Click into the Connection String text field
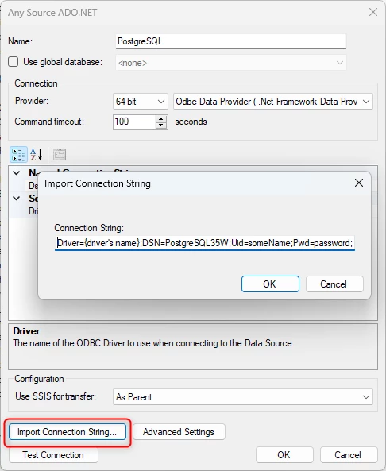Screen dimensions: 386x471 [x=205, y=243]
